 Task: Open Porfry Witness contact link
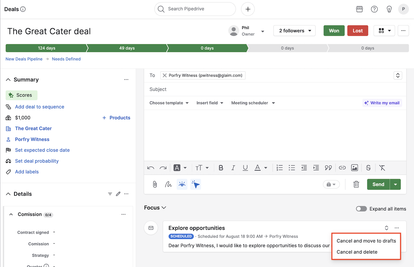(32, 139)
